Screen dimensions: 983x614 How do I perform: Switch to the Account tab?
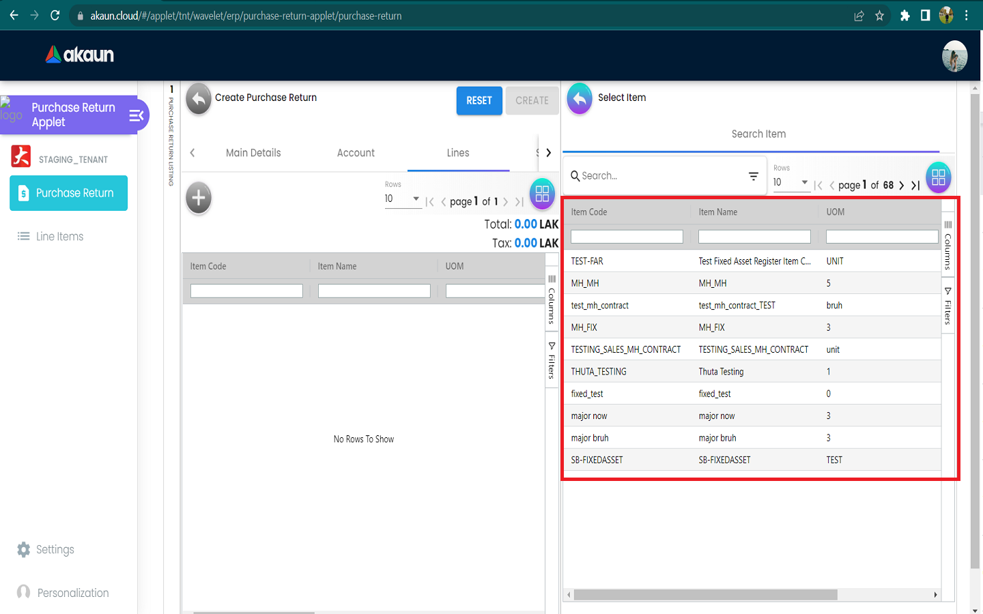click(356, 153)
